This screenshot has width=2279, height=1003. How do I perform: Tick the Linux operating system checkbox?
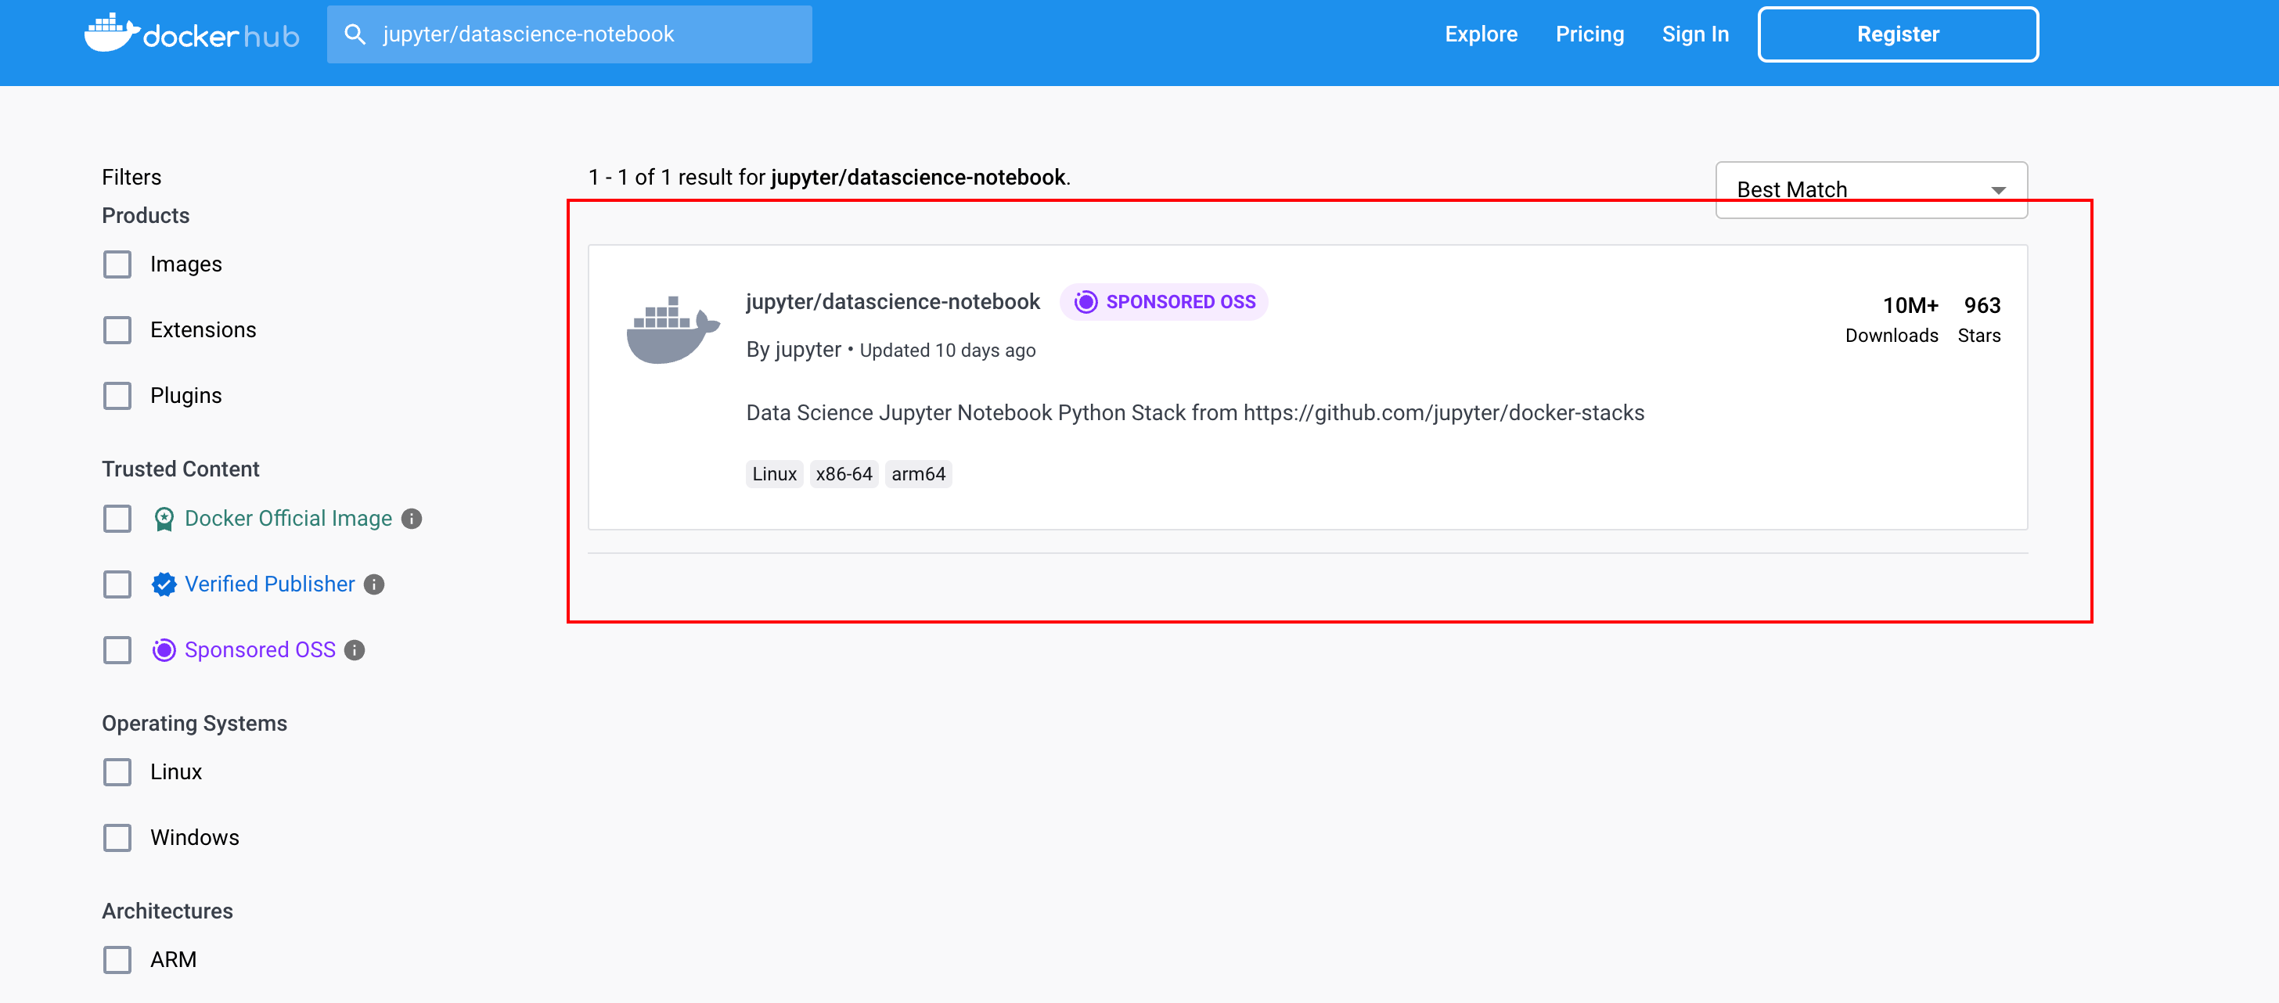117,772
